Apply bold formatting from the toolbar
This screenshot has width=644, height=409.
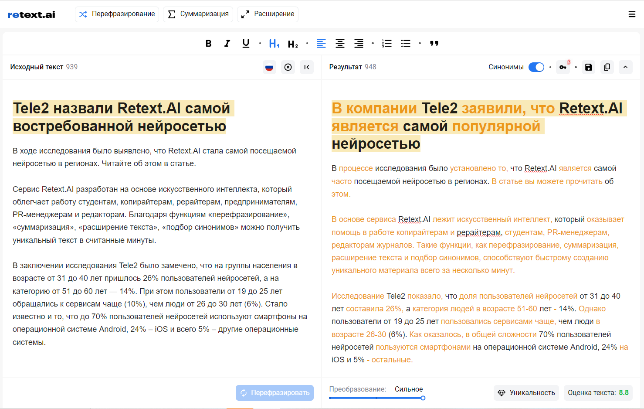click(x=208, y=44)
